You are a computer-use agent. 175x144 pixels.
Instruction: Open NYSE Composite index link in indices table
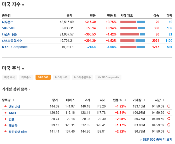point(15,47)
